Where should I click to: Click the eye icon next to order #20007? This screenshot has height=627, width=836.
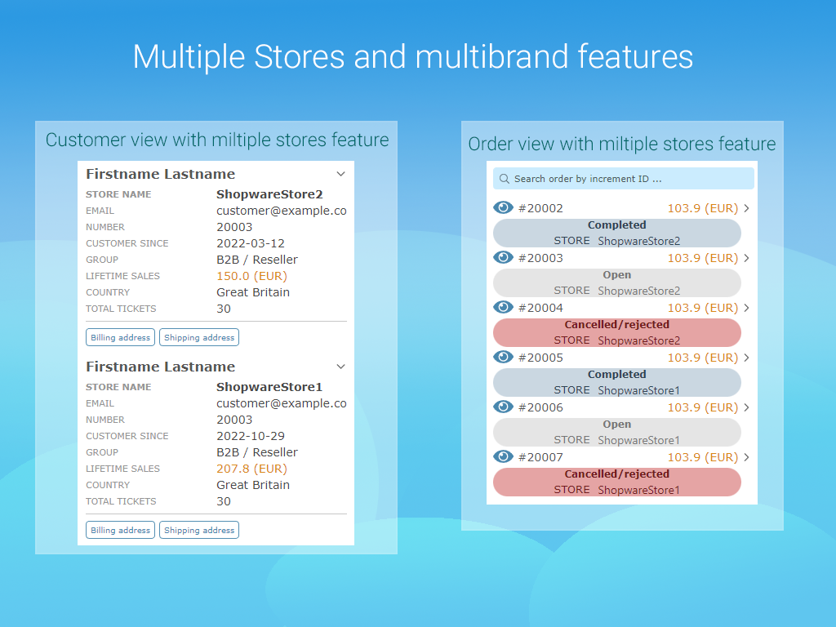[504, 457]
